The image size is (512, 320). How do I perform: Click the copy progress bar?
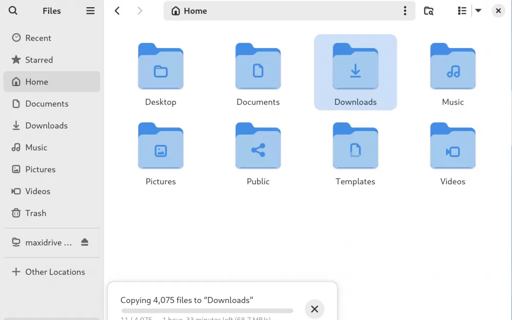(207, 311)
